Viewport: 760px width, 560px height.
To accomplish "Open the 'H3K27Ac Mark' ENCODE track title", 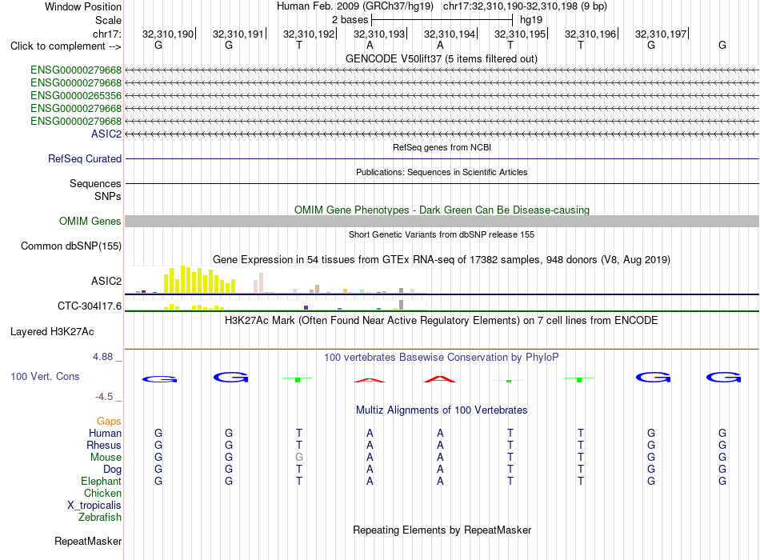I will [x=442, y=321].
